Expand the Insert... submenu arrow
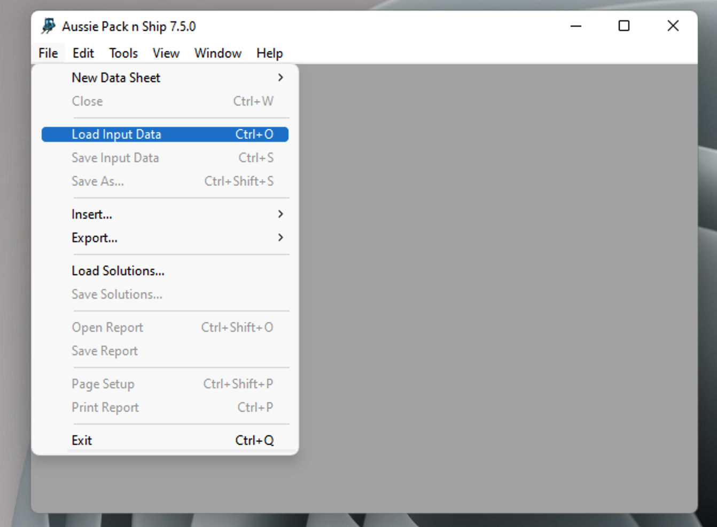Viewport: 717px width, 527px height. coord(280,214)
